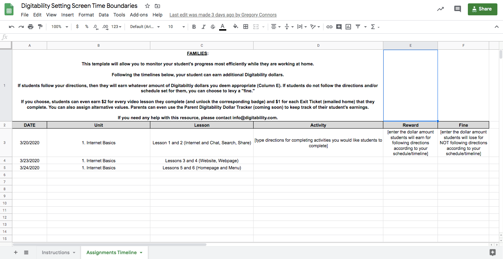Open text rotation dropdown
Viewport: 503px width, 259px height.
(x=315, y=27)
